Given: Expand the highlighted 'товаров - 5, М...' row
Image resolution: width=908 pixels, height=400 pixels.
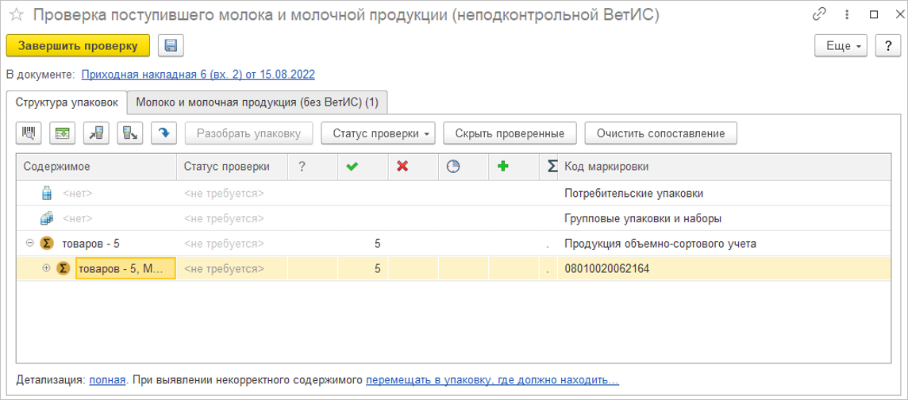Looking at the screenshot, I should [x=45, y=269].
